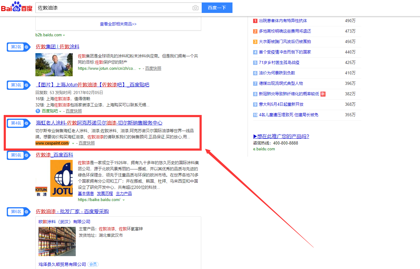Open 佐敦油漆 - 批发厂家 - 百度爱采购 result

click(x=72, y=212)
